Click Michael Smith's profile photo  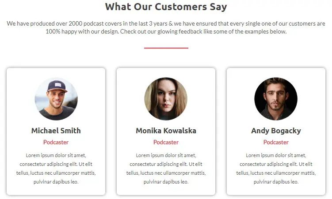point(56,99)
